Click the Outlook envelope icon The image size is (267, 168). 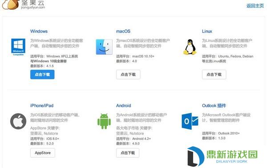(190, 121)
